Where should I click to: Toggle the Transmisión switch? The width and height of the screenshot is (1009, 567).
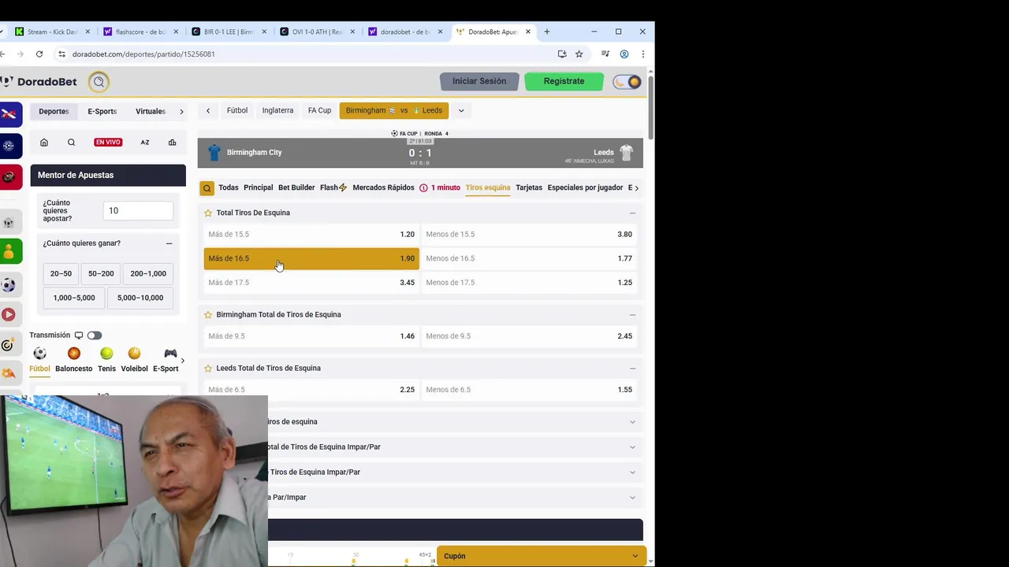click(x=94, y=335)
